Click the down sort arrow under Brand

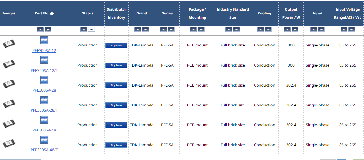point(138,29)
